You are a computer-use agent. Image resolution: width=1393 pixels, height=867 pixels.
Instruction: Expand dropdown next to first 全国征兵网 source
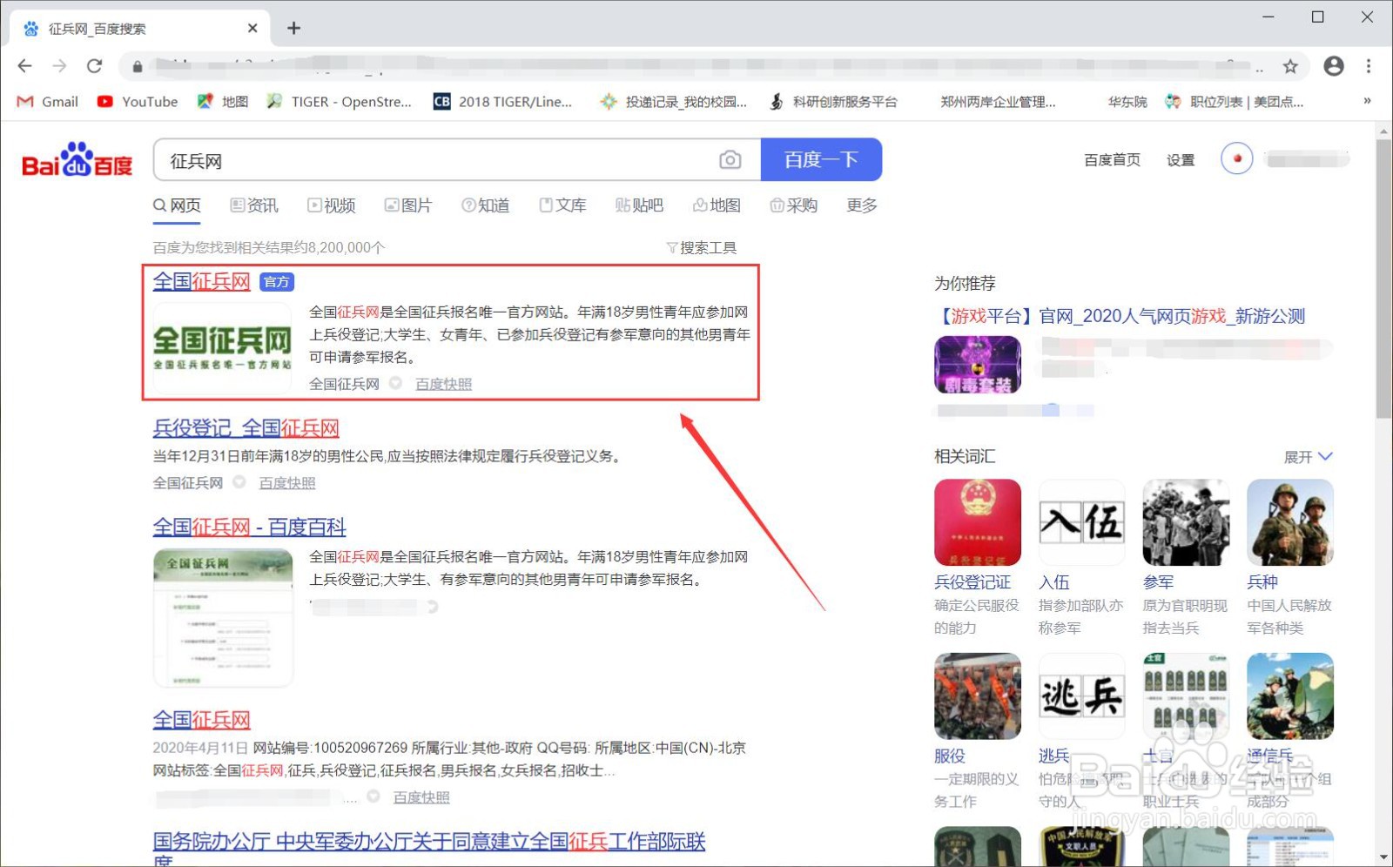(395, 383)
